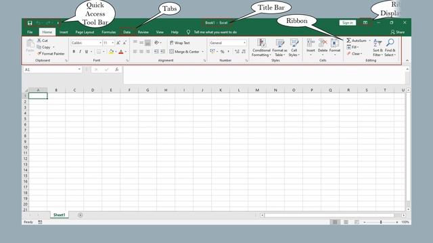
Task: Toggle Underline formatting
Action: 87,51
